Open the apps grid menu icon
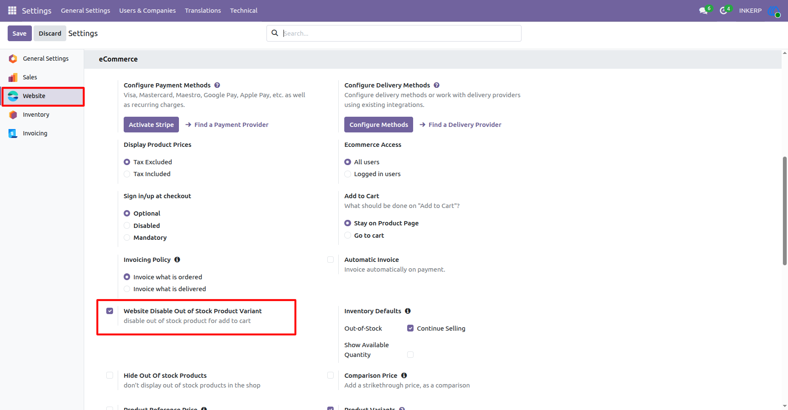The width and height of the screenshot is (788, 410). click(12, 10)
